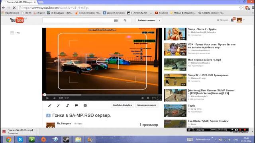
Task: Open Моя первая работа =).mp4 video
Action: [x=204, y=60]
